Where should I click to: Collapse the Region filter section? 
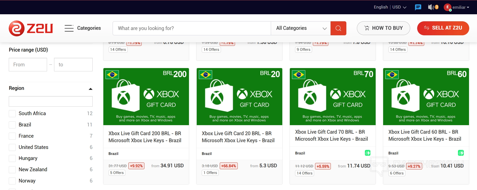(90, 89)
